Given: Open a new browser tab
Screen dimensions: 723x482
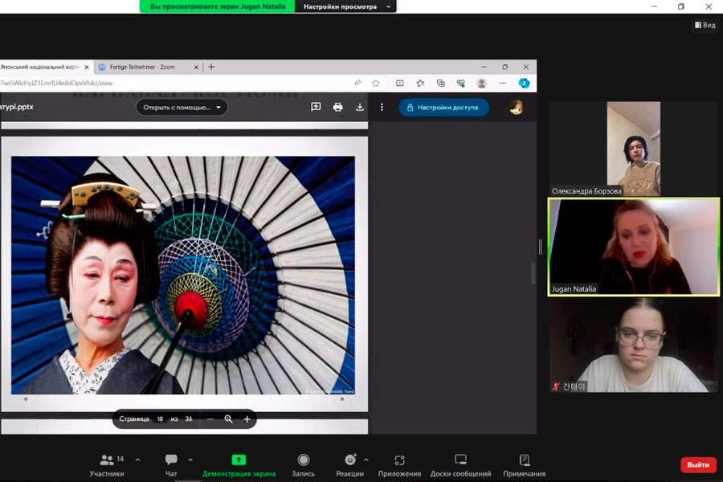Looking at the screenshot, I should pos(211,67).
